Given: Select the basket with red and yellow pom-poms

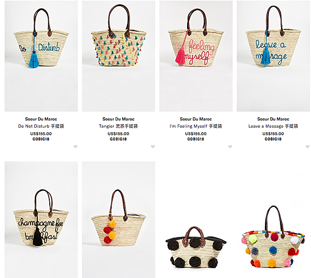Looking at the screenshot, I should pos(118,220).
